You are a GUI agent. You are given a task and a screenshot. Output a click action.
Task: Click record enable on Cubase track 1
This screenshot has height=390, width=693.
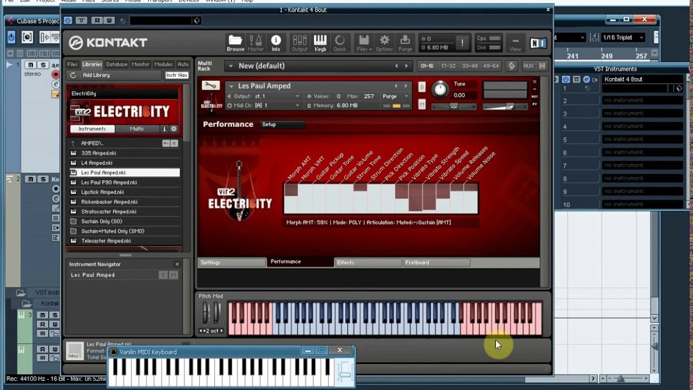(56, 75)
